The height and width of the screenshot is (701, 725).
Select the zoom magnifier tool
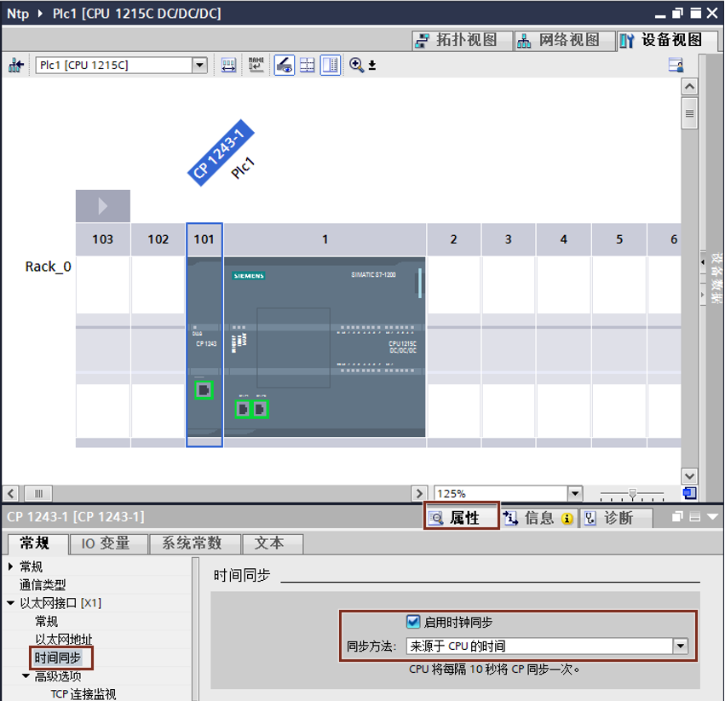(356, 65)
